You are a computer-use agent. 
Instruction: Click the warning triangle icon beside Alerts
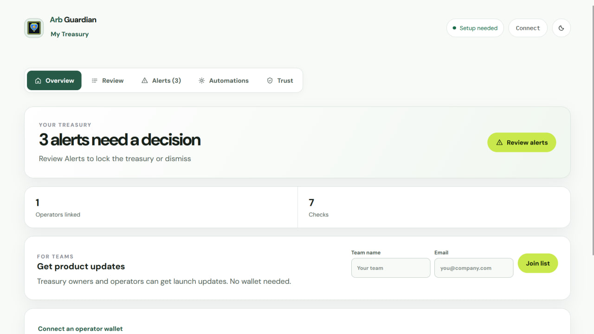[x=145, y=80]
